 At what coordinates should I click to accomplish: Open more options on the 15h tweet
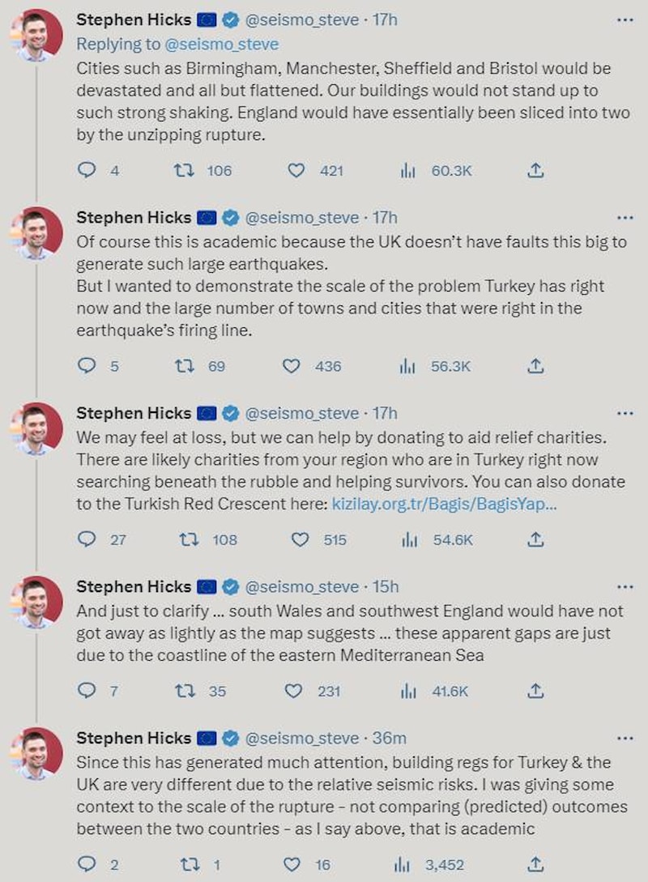pyautogui.click(x=625, y=587)
